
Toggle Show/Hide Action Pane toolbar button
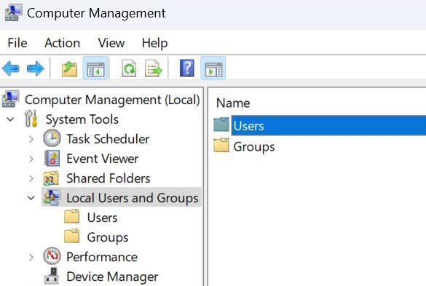(x=213, y=68)
